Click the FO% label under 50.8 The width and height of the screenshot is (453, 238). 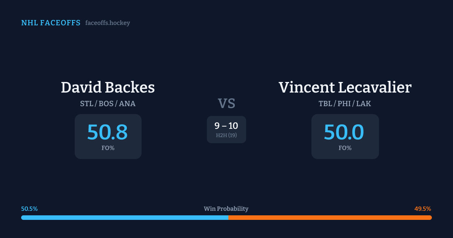[x=108, y=148]
